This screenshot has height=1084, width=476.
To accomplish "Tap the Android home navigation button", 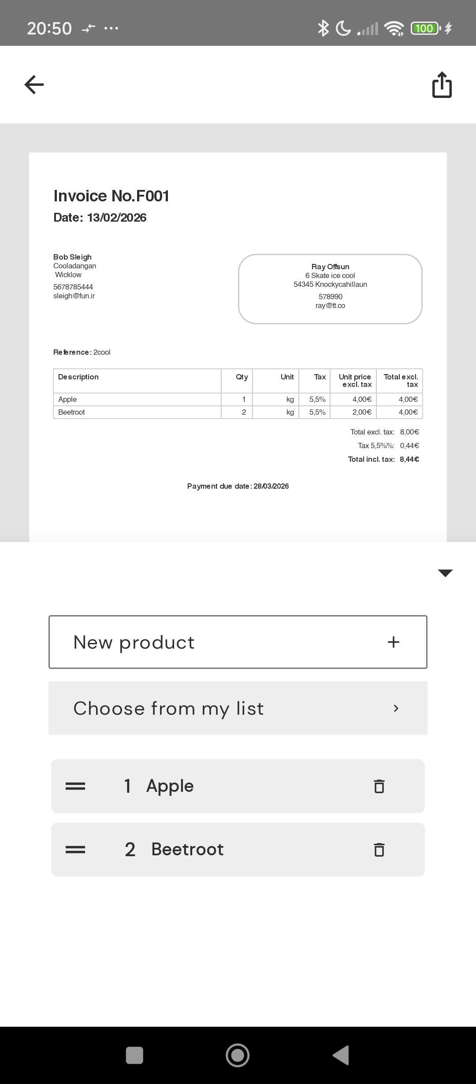I will [238, 1055].
